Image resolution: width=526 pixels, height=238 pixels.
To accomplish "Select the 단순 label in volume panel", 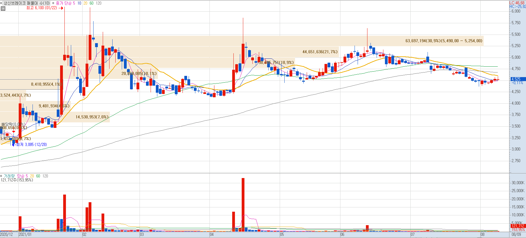I will point(21,176).
